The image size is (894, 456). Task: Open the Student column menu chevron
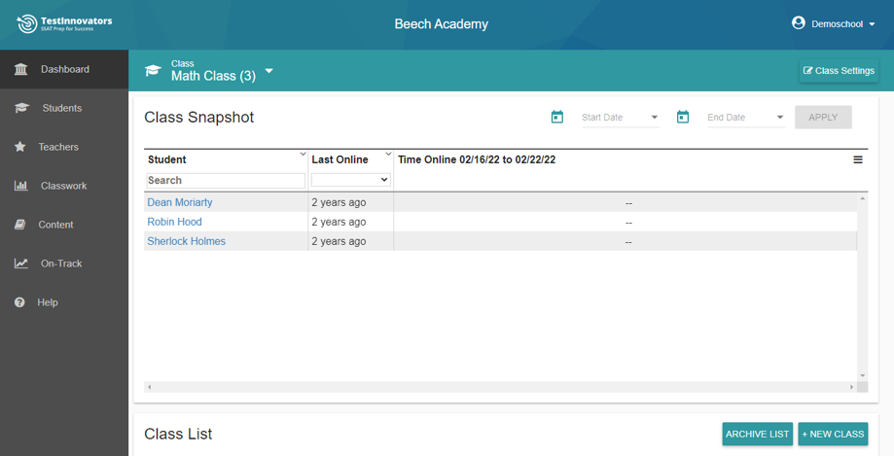pyautogui.click(x=303, y=154)
